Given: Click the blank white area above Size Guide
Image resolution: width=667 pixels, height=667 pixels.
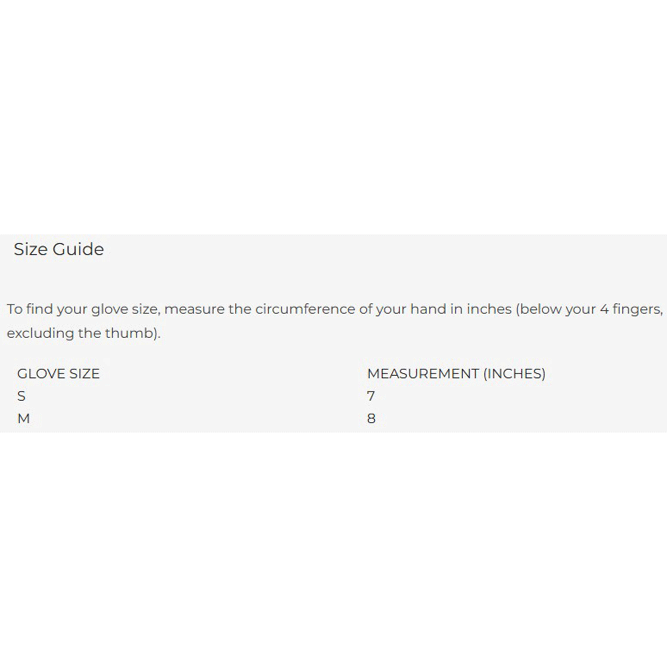Looking at the screenshot, I should click(333, 117).
